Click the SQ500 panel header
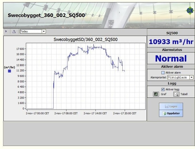This screenshot has width=195, height=149. 172,33
